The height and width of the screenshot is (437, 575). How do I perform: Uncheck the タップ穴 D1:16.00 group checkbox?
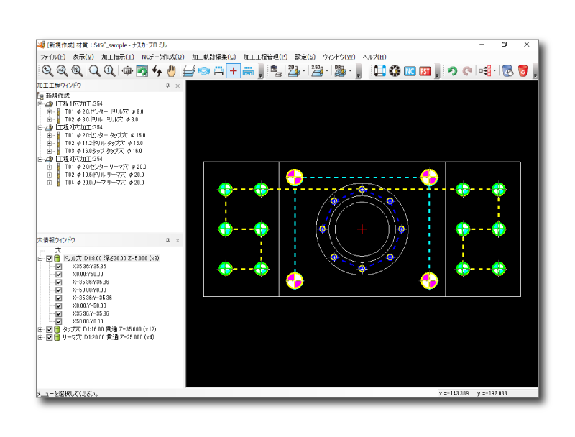(x=50, y=330)
